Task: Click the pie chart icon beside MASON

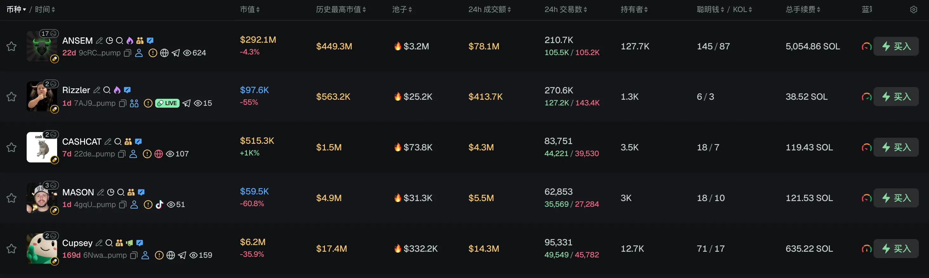Action: [x=111, y=192]
